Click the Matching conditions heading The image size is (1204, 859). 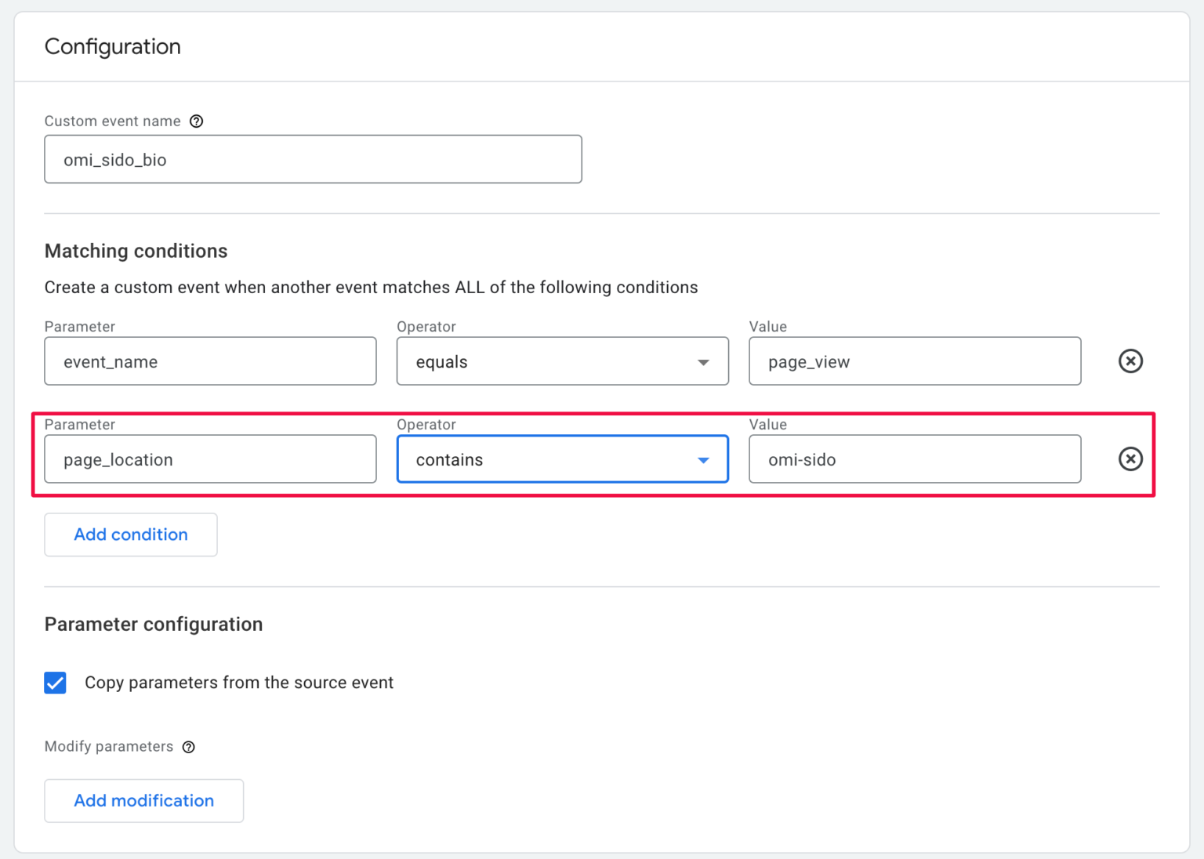(136, 251)
